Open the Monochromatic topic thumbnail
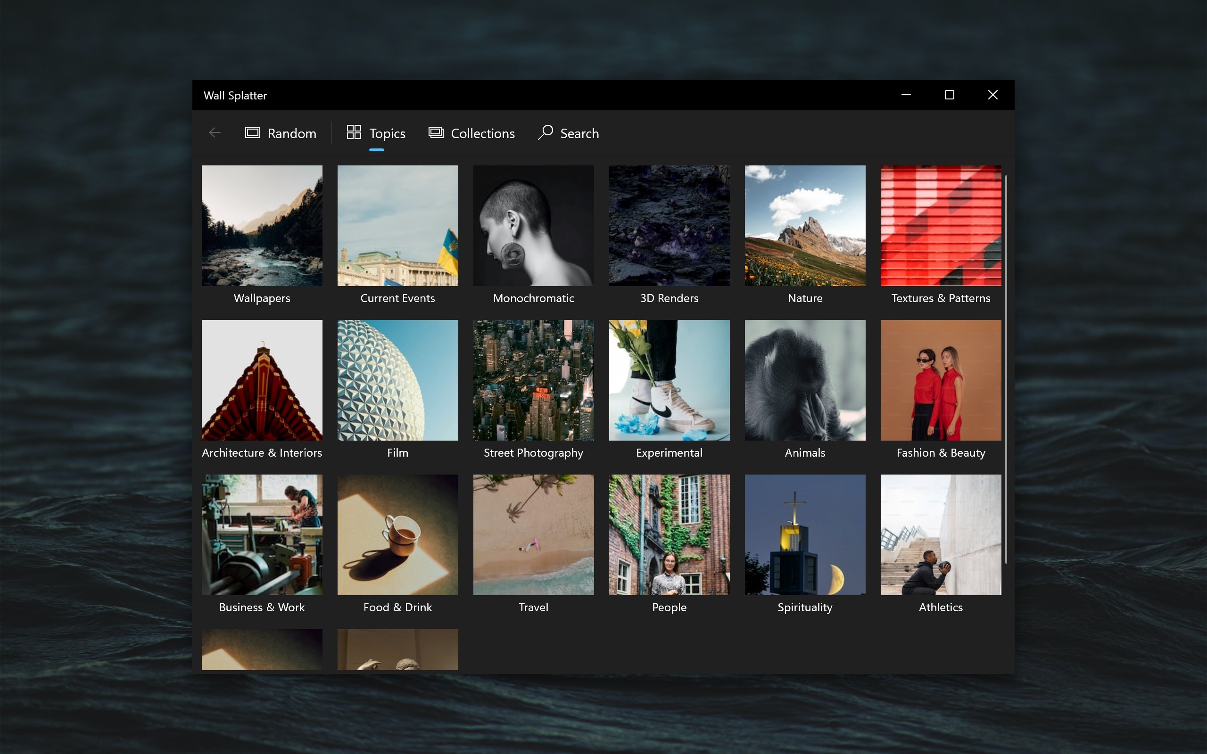This screenshot has height=754, width=1207. pyautogui.click(x=533, y=225)
